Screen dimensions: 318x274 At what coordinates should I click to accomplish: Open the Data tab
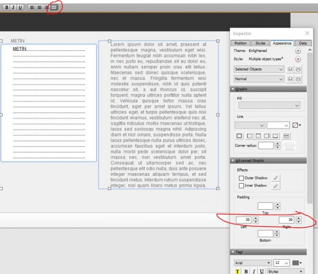point(303,43)
